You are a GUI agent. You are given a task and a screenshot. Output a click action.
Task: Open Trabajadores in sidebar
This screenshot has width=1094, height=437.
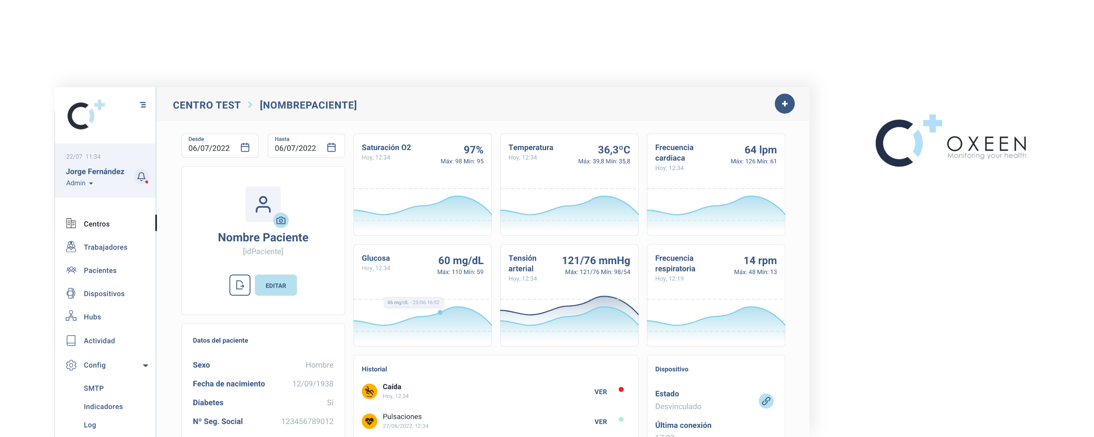point(105,247)
